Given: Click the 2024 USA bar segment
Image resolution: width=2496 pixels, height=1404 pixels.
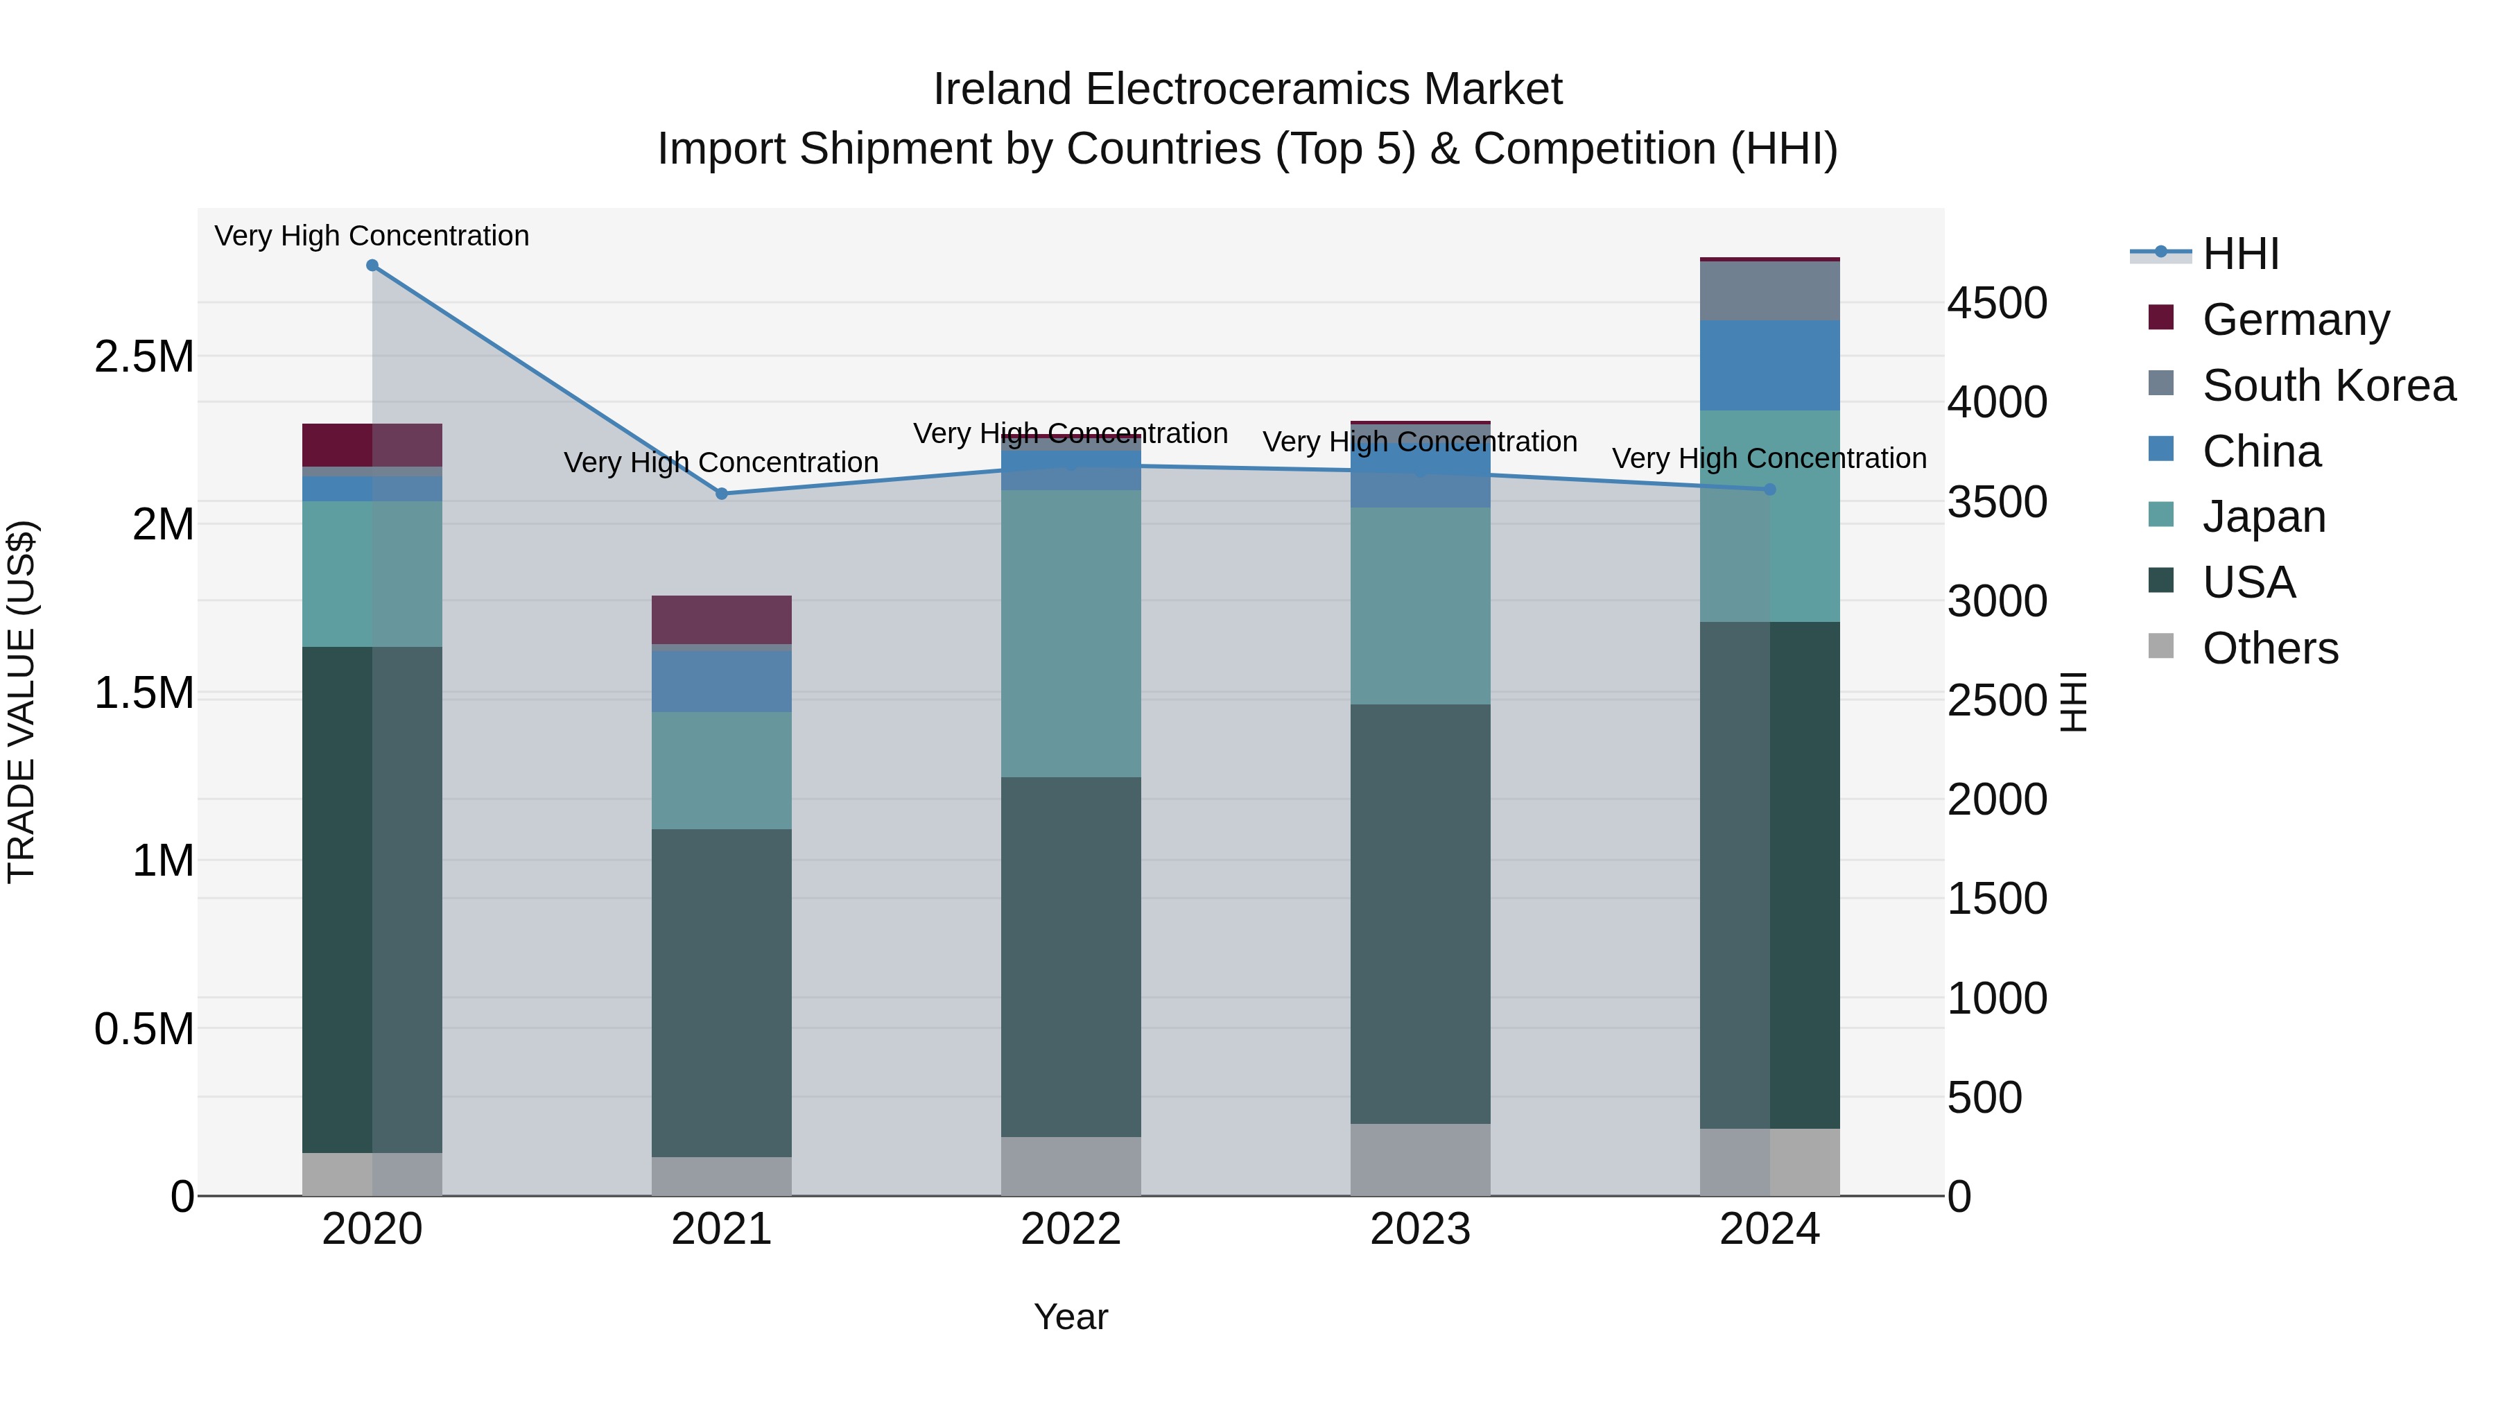Looking at the screenshot, I should click(1770, 875).
